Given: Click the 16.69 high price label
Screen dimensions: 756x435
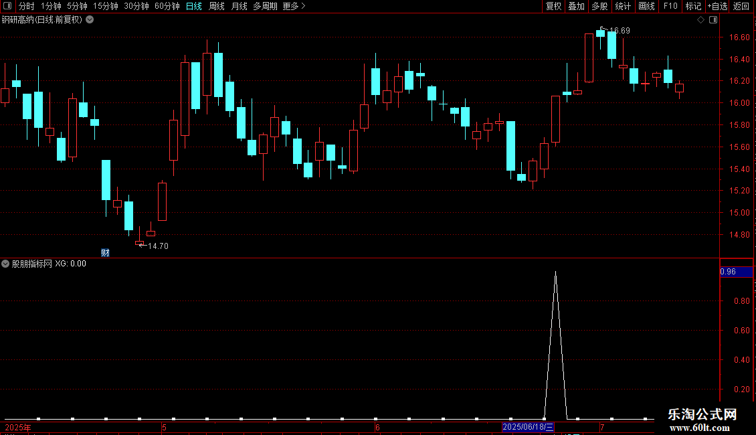Looking at the screenshot, I should point(620,30).
